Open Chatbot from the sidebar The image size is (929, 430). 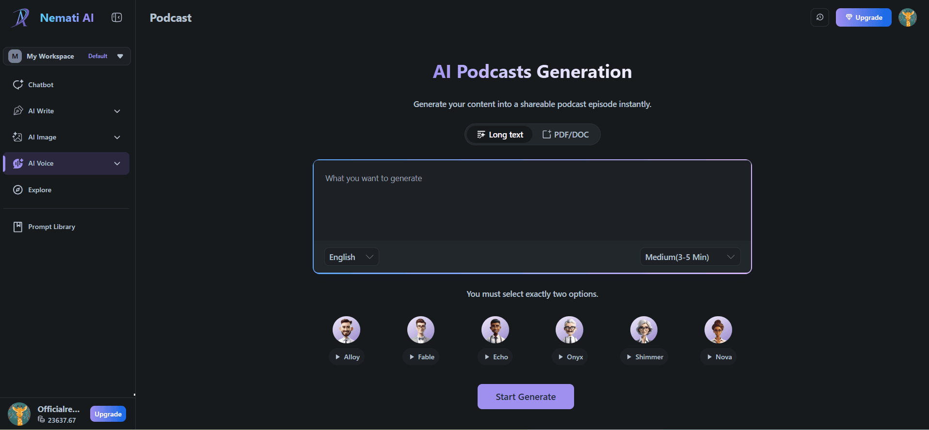(x=66, y=85)
